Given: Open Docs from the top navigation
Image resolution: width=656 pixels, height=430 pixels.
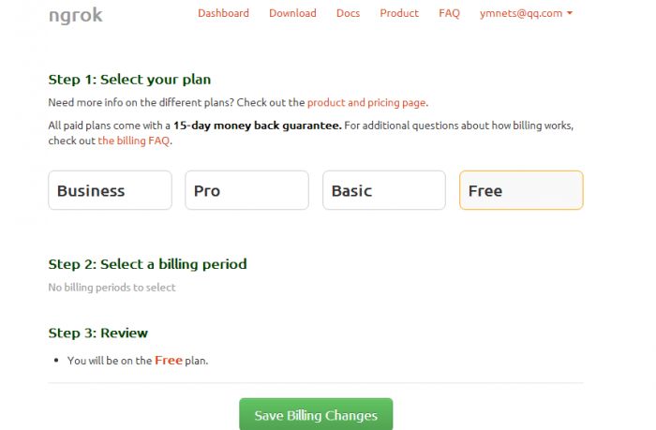Looking at the screenshot, I should [348, 13].
